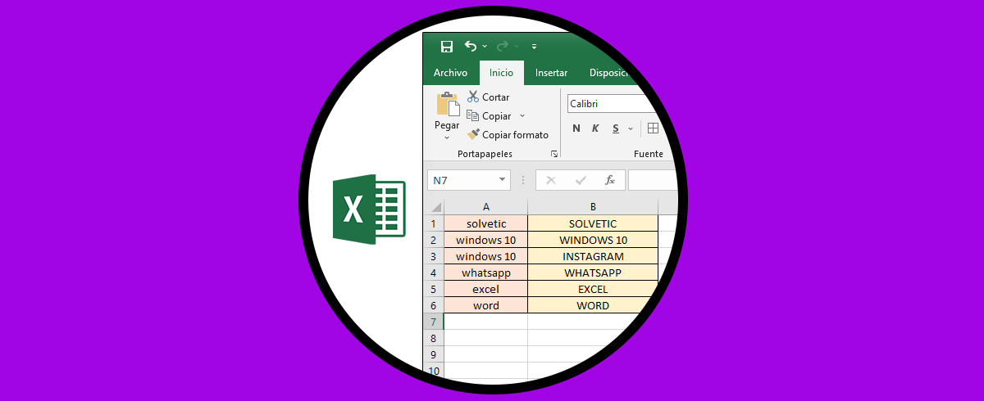The width and height of the screenshot is (984, 401).
Task: Click the borders grid icon
Action: tap(653, 128)
